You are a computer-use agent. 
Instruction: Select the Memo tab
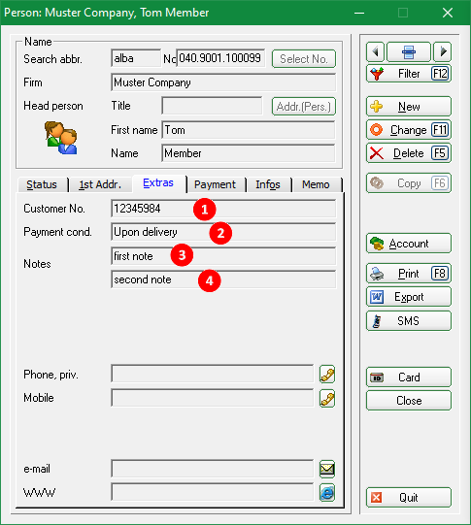point(316,184)
